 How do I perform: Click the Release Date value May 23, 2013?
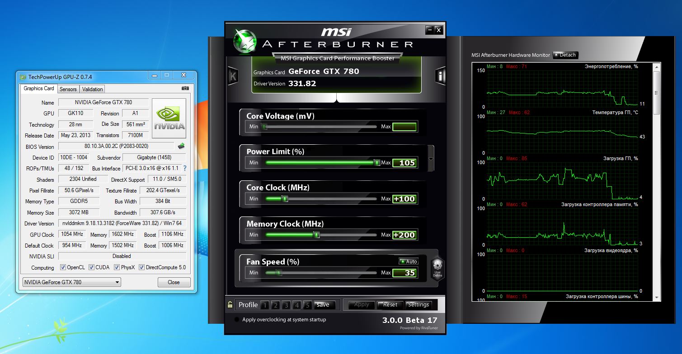pyautogui.click(x=75, y=135)
